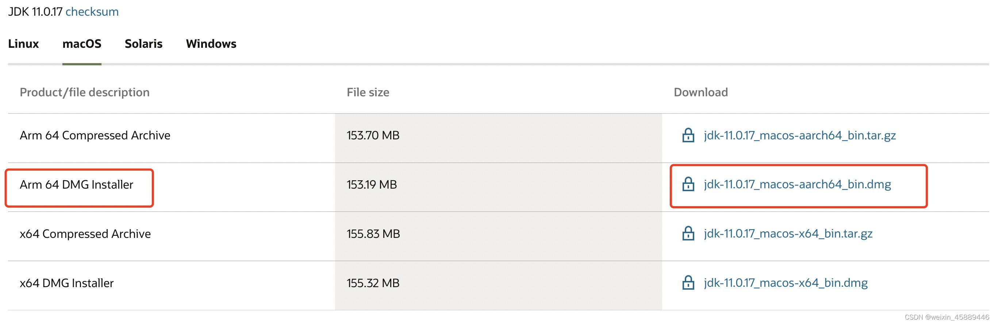Switch to the Linux tab

pos(24,44)
